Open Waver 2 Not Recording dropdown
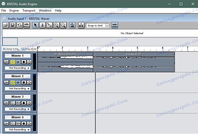This screenshot has width=198, height=134. pos(17,89)
